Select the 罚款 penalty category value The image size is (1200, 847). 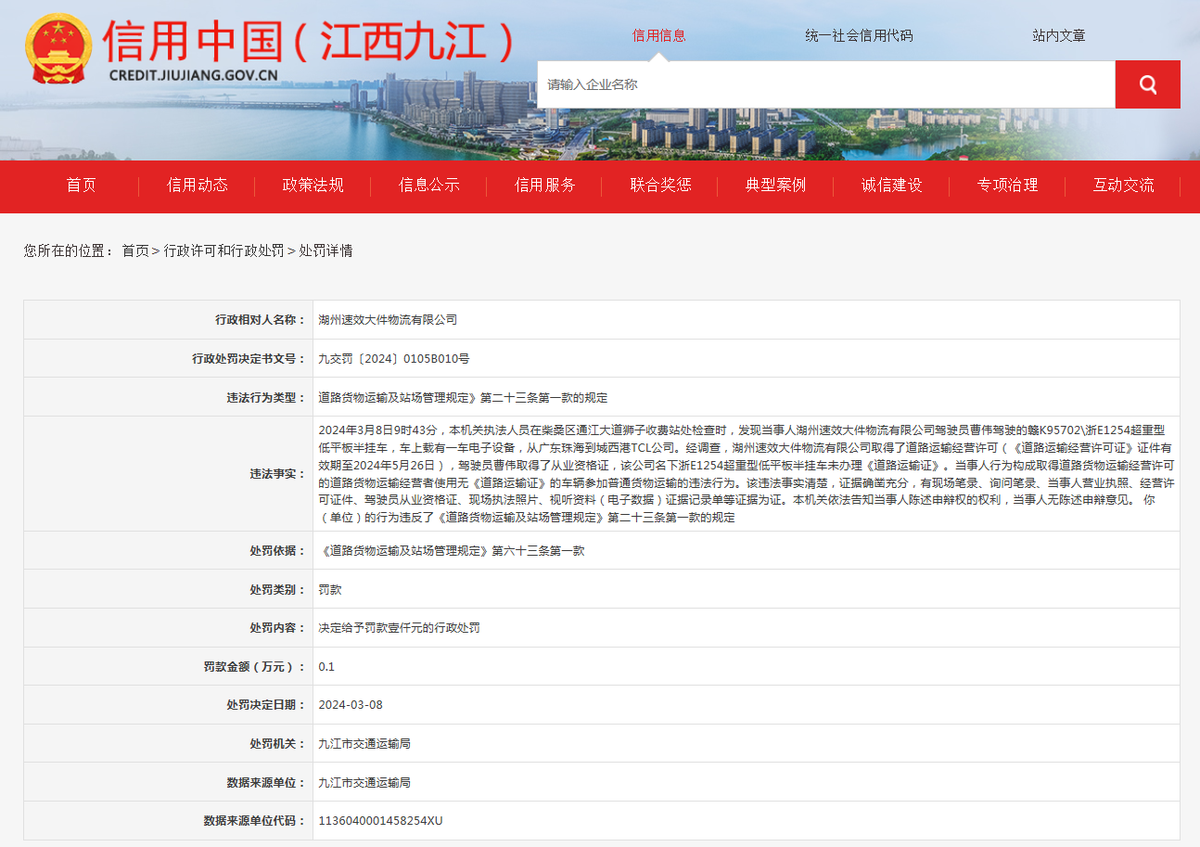330,589
